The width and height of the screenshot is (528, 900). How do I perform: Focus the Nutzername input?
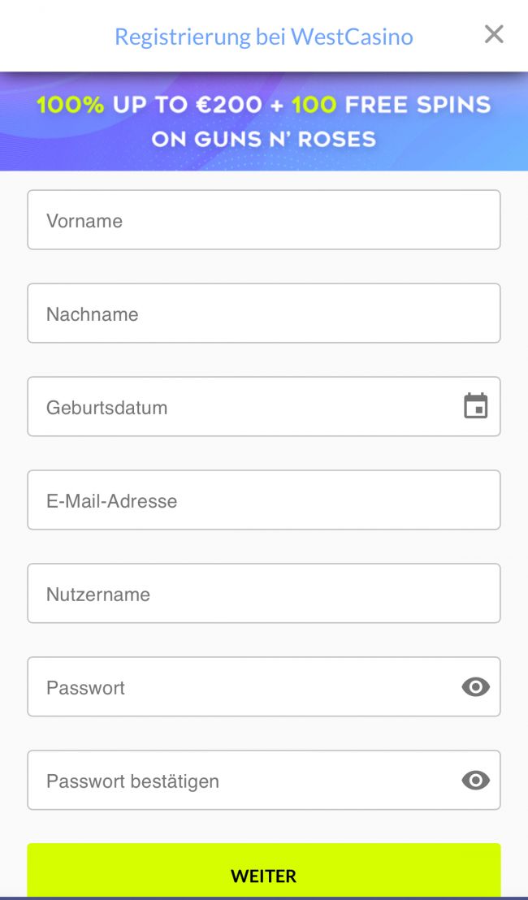263,594
